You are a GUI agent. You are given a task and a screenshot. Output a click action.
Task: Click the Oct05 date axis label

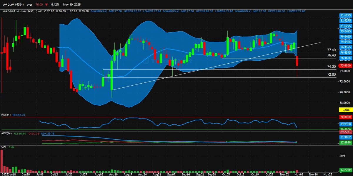pyautogui.click(x=226, y=174)
